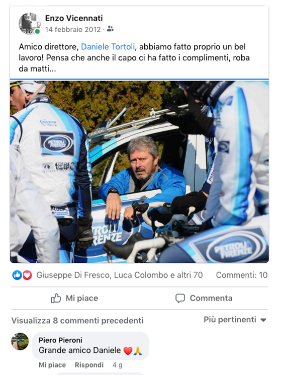Image resolution: width=281 pixels, height=375 pixels.
Task: Like Piero Pieroni's comment via Mi piace
Action: pos(52,365)
